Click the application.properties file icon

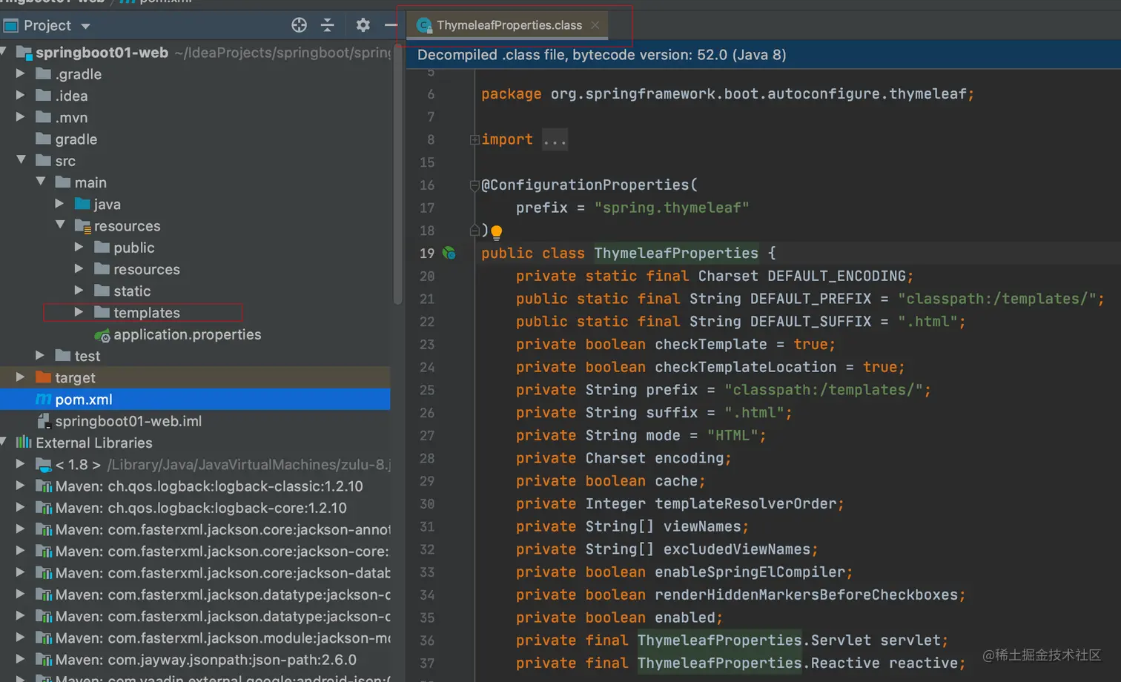coord(102,335)
